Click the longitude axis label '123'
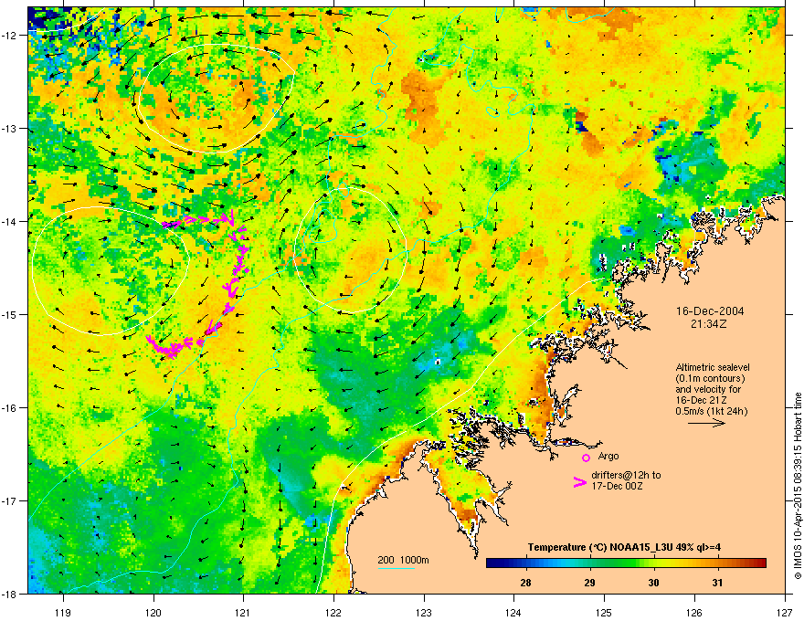The image size is (804, 621). click(424, 612)
